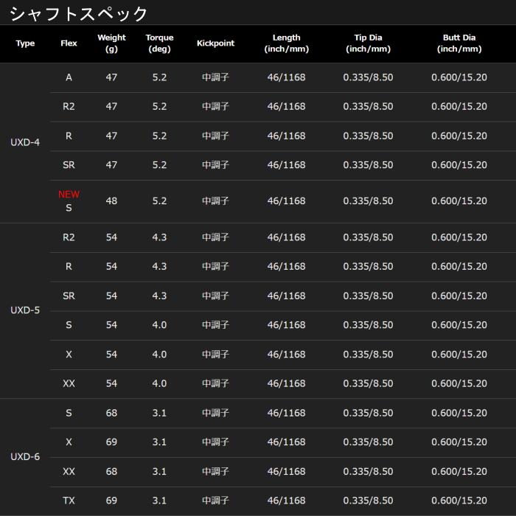Click the 48 weight value

[x=111, y=201]
